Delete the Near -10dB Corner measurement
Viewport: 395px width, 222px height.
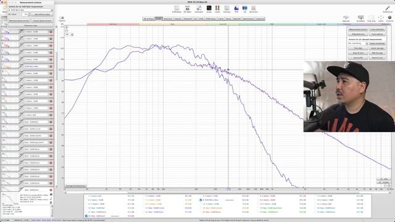51,129
